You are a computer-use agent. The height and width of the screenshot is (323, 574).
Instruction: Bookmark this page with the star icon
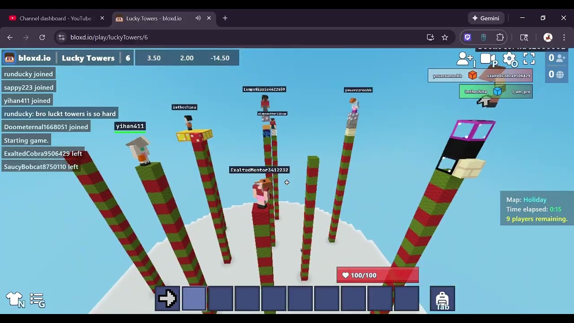(445, 37)
